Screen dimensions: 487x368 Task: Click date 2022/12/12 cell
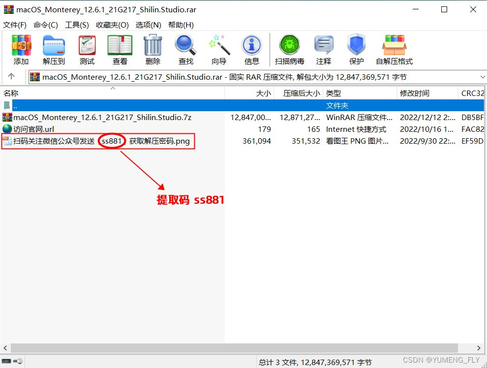427,118
